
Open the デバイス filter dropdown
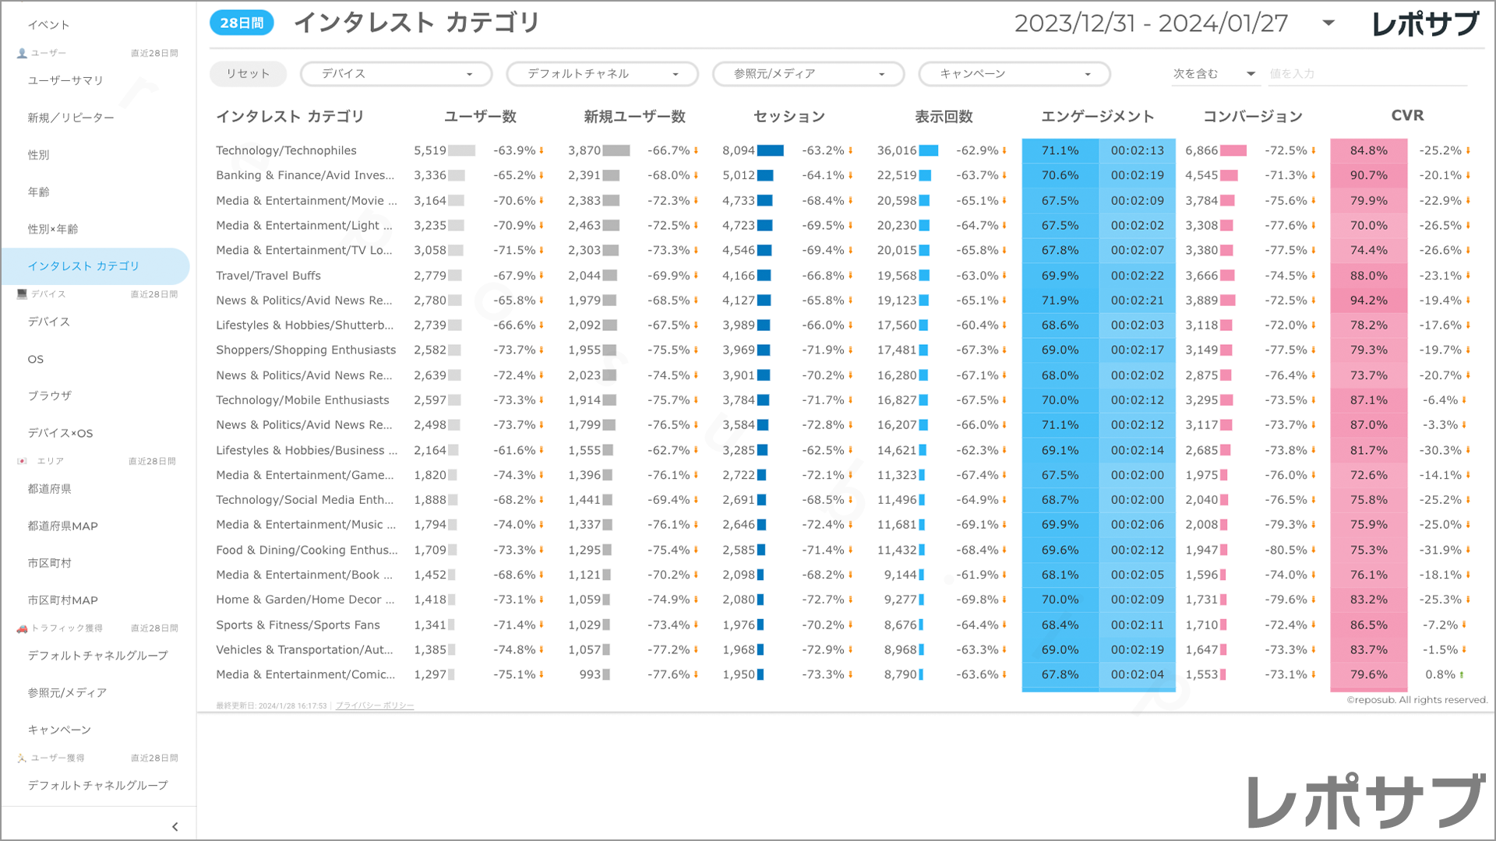396,74
